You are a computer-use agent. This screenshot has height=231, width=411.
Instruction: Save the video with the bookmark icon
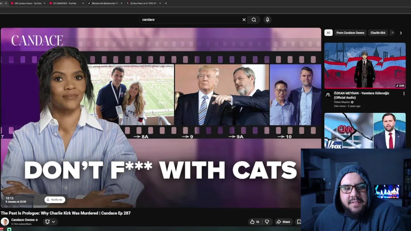299,222
